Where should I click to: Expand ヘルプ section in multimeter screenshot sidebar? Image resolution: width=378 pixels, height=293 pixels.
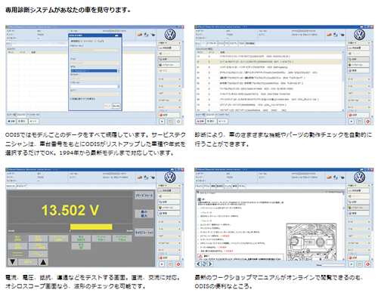(x=169, y=236)
